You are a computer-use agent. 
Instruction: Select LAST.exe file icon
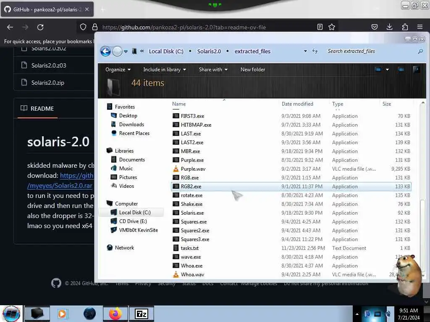176,134
